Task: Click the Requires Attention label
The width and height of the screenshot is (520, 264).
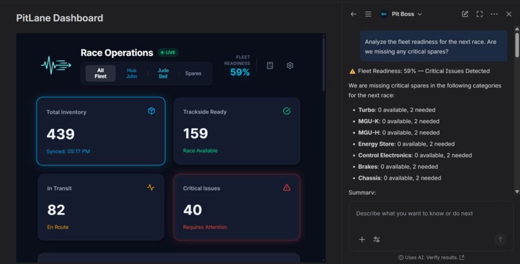Action: coord(205,227)
